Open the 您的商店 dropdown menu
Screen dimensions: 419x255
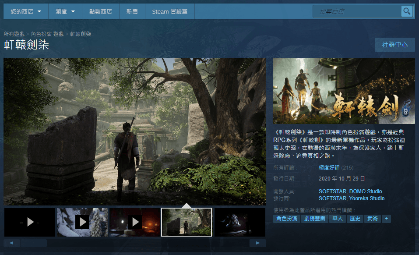(x=26, y=11)
